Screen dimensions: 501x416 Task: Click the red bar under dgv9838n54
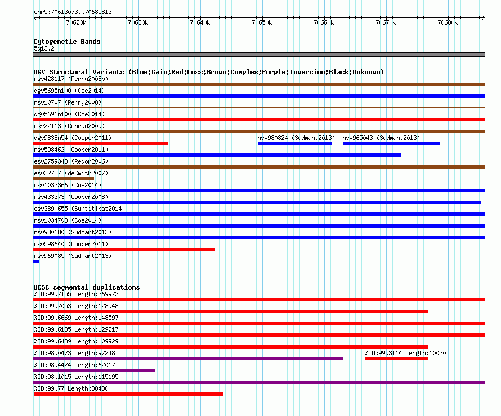coord(101,143)
